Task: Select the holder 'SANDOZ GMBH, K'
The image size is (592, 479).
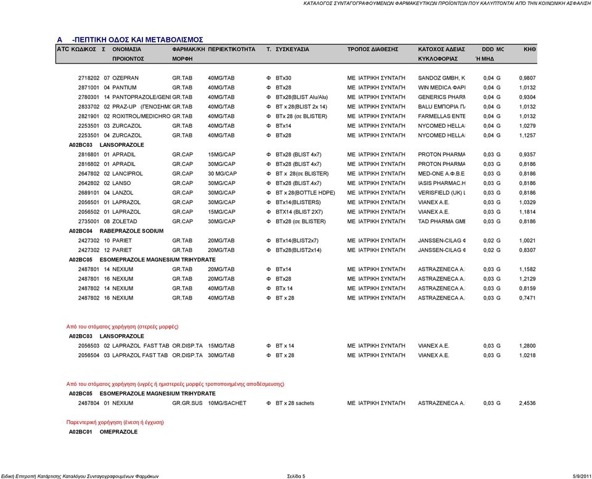Action: tap(442, 78)
